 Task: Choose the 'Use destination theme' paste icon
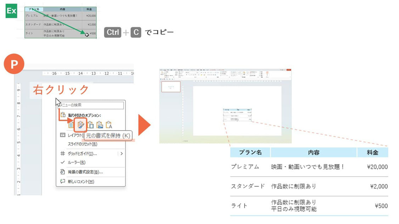(x=71, y=125)
